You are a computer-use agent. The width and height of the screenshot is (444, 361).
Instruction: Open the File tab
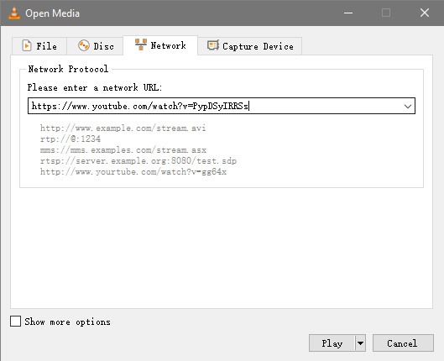click(x=39, y=46)
